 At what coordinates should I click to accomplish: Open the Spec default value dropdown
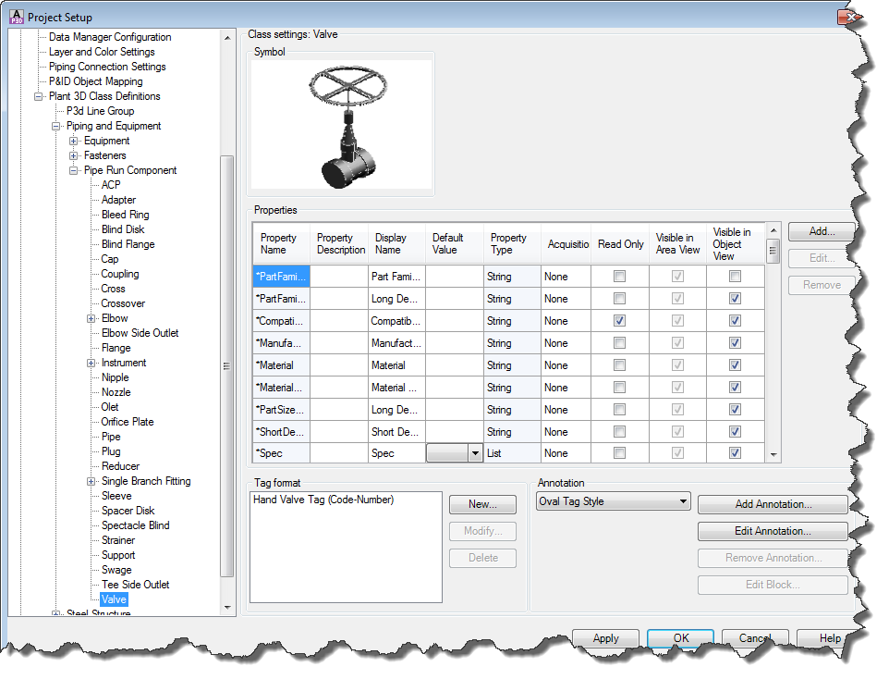click(475, 453)
